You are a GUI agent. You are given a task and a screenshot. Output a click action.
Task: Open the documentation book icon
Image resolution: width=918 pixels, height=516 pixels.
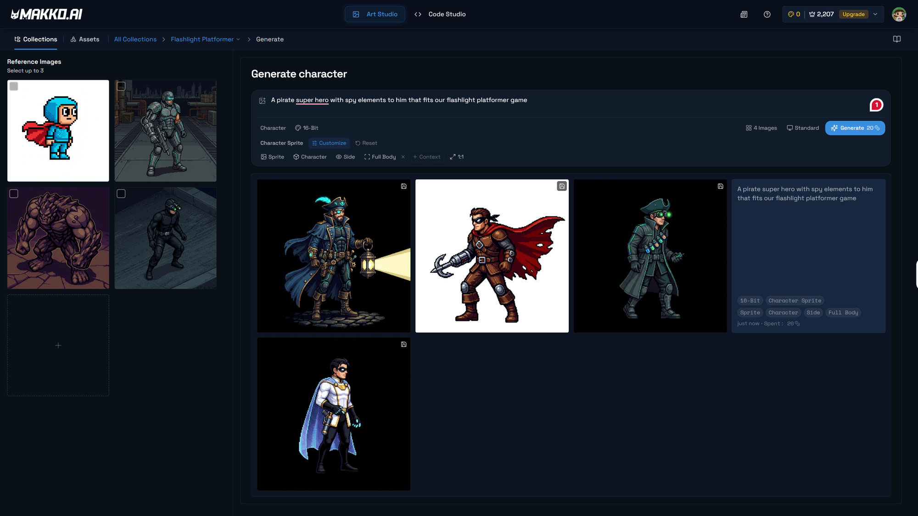click(896, 39)
